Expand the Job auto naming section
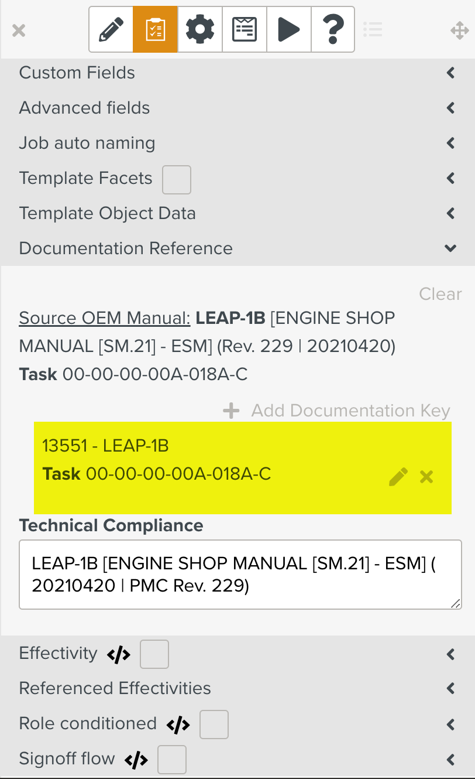The width and height of the screenshot is (475, 779). [x=450, y=143]
